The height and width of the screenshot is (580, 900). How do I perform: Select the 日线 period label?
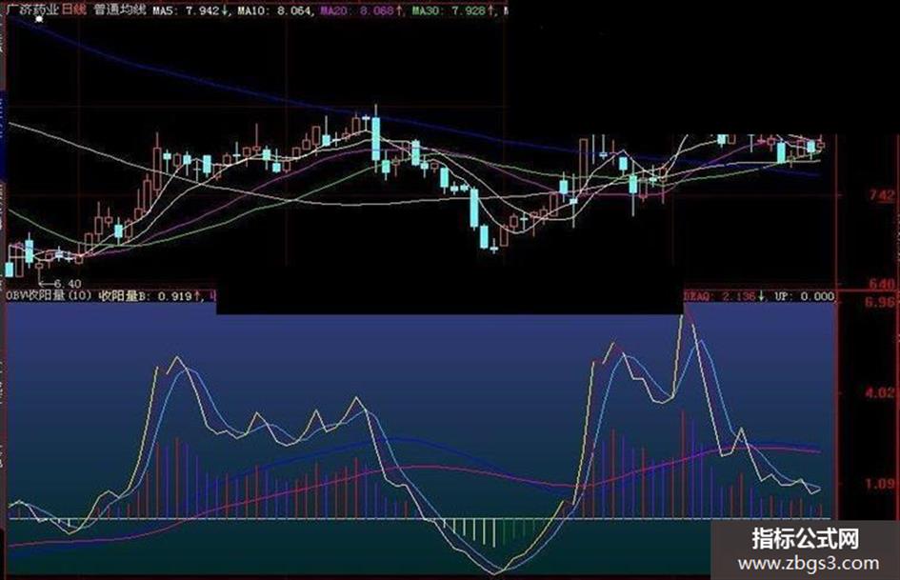click(74, 10)
